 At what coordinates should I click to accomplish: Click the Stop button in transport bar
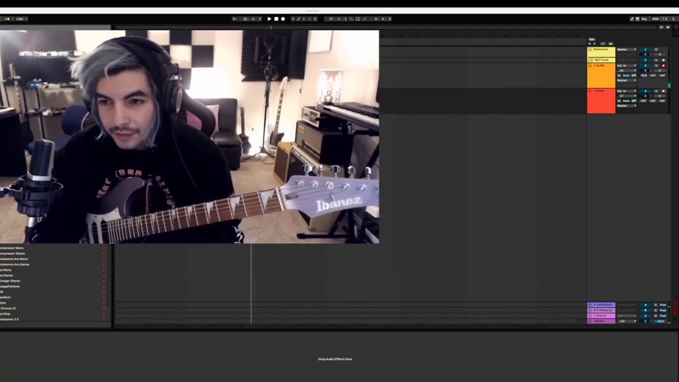pyautogui.click(x=276, y=19)
